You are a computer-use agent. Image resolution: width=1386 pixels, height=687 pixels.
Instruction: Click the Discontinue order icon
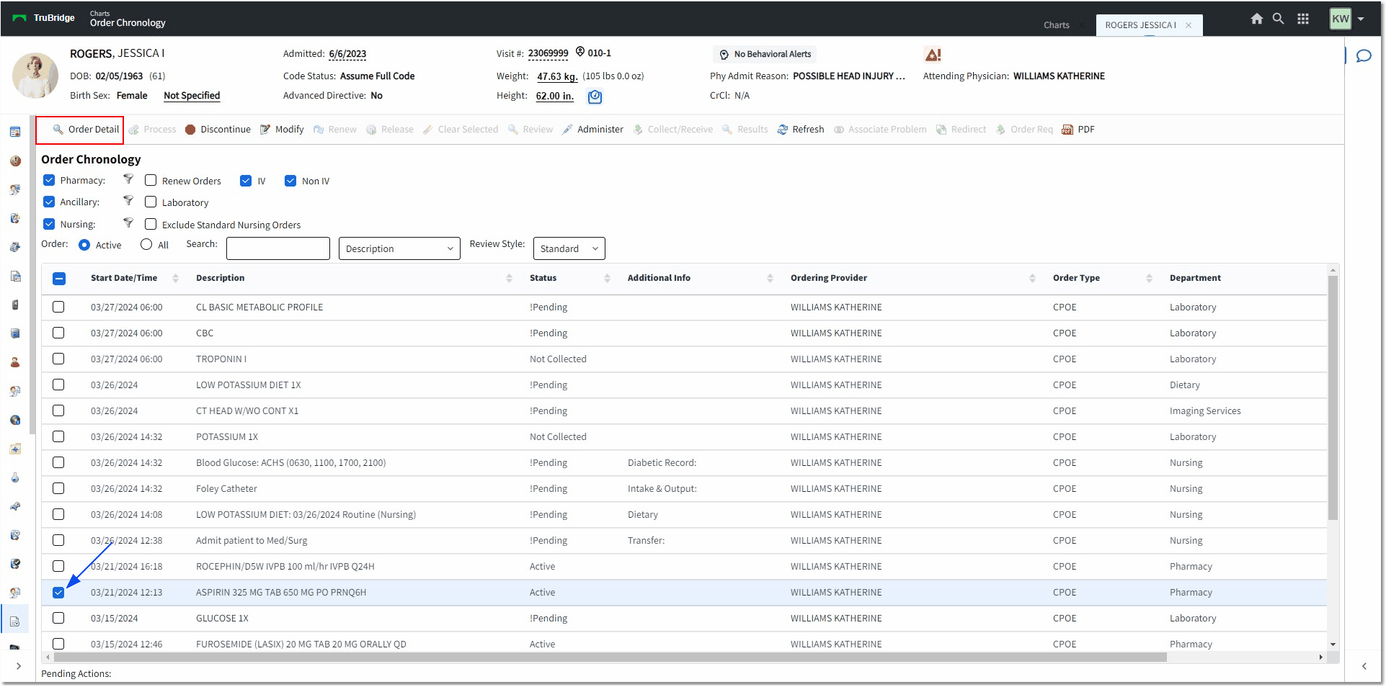(190, 130)
